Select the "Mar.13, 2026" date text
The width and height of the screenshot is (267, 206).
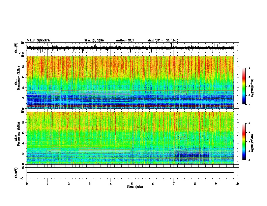tap(94, 40)
